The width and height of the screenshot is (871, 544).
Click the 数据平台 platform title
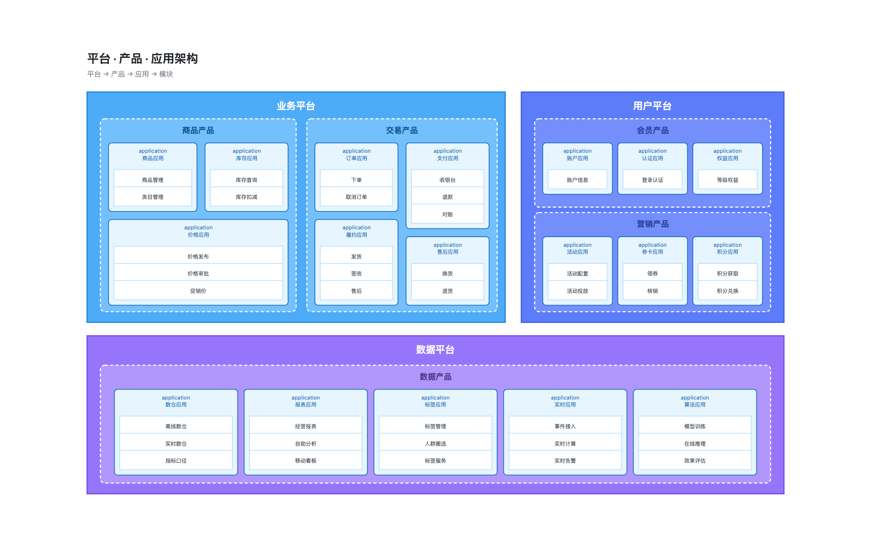(435, 349)
